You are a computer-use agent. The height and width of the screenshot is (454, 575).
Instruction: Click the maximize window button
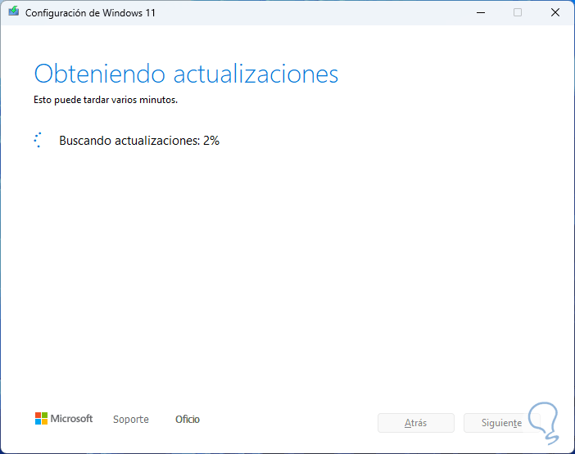coord(518,13)
